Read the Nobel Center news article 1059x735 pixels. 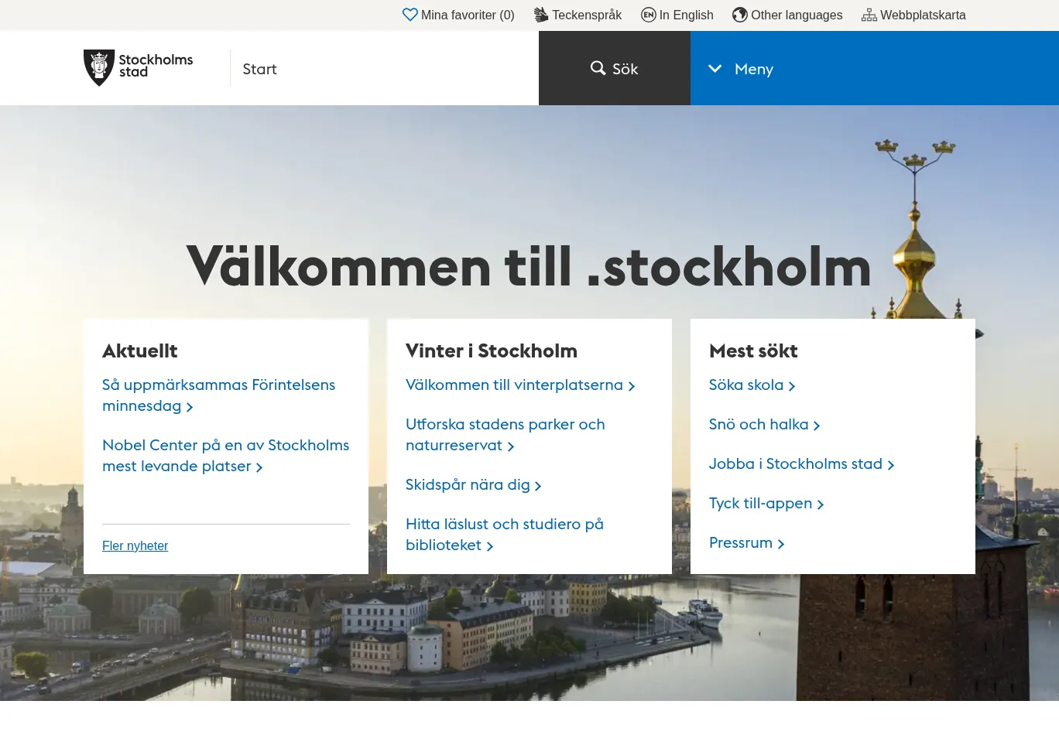225,455
